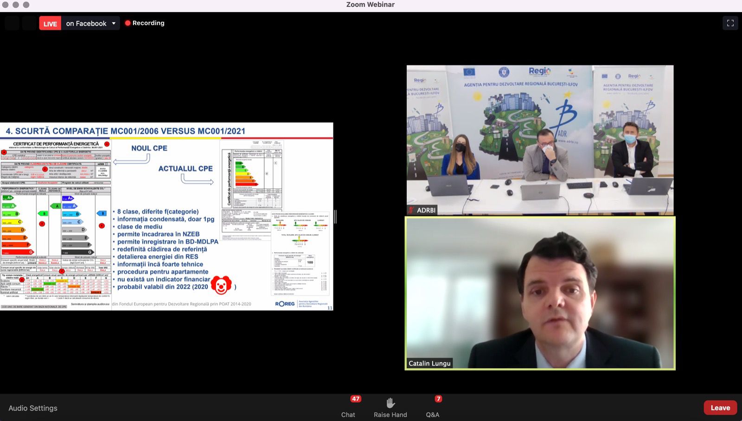This screenshot has width=742, height=421.
Task: Click the red 7 Q&A notification badge
Action: pos(438,399)
